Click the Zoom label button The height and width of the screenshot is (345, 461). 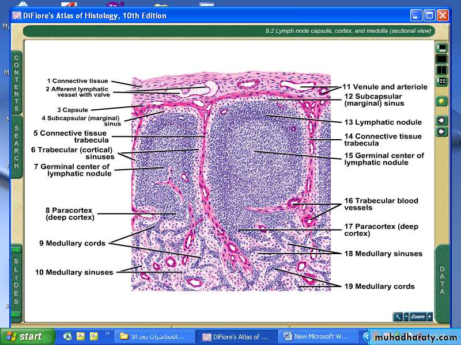click(418, 316)
